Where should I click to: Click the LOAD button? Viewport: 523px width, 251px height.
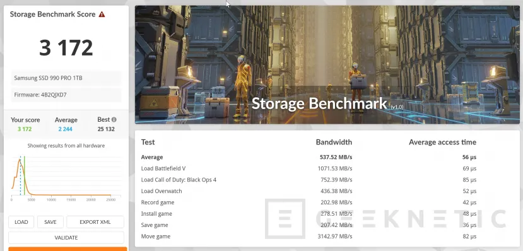(x=21, y=222)
